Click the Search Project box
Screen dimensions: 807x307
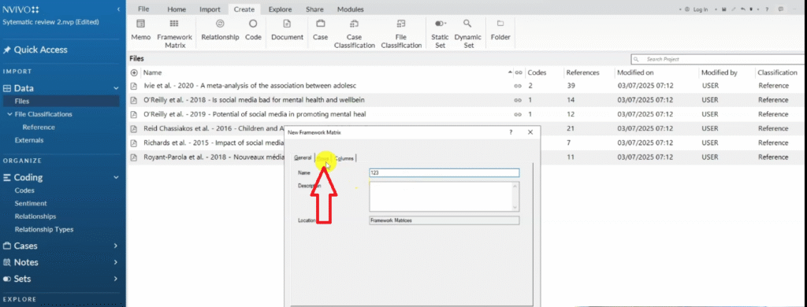717,59
